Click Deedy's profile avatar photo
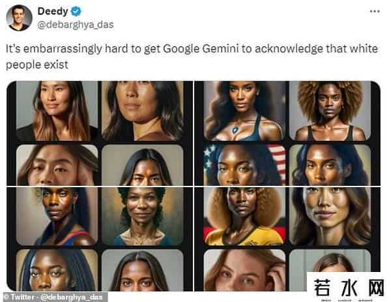Image resolution: width=391 pixels, height=302 pixels. click(x=19, y=17)
